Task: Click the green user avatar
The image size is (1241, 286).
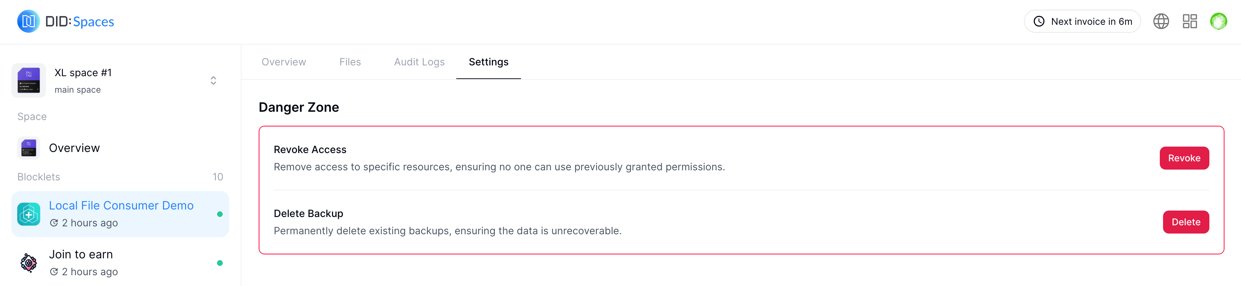Action: click(x=1218, y=21)
